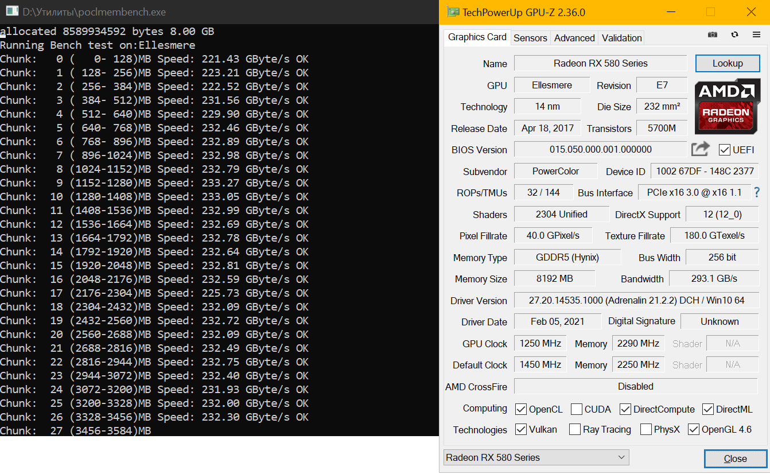Image resolution: width=770 pixels, height=474 pixels.
Task: Click the Bus Interface question mark icon
Action: (x=757, y=192)
